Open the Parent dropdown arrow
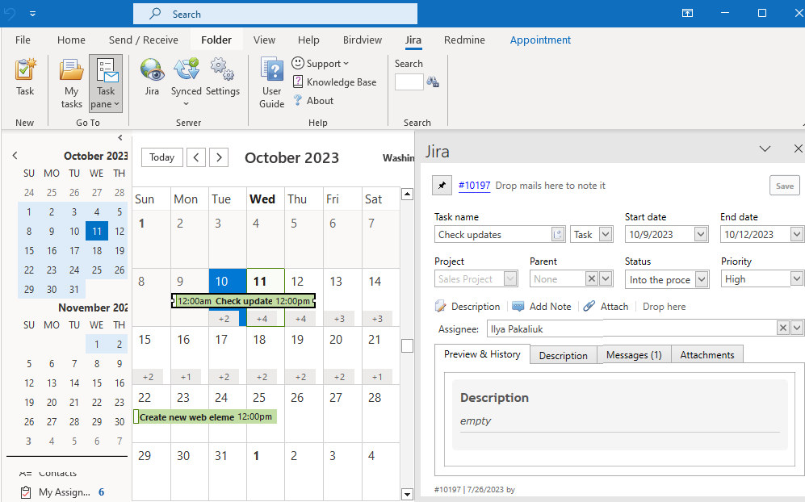This screenshot has height=502, width=805. click(606, 278)
